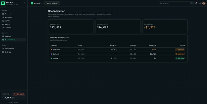207x104 pixels.
Task: Click the Budgets wallet icon
Action: point(3,36)
